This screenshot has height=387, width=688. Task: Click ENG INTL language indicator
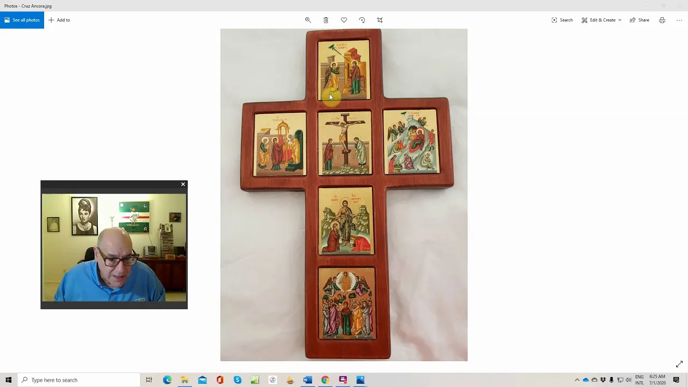639,380
